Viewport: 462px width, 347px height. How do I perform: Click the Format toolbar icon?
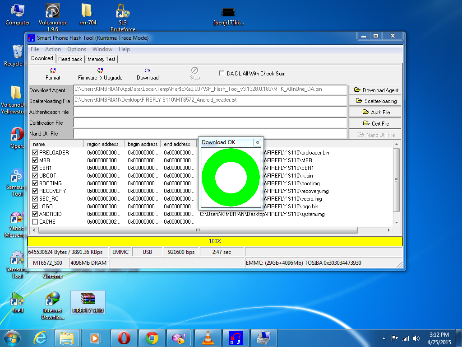coord(53,70)
